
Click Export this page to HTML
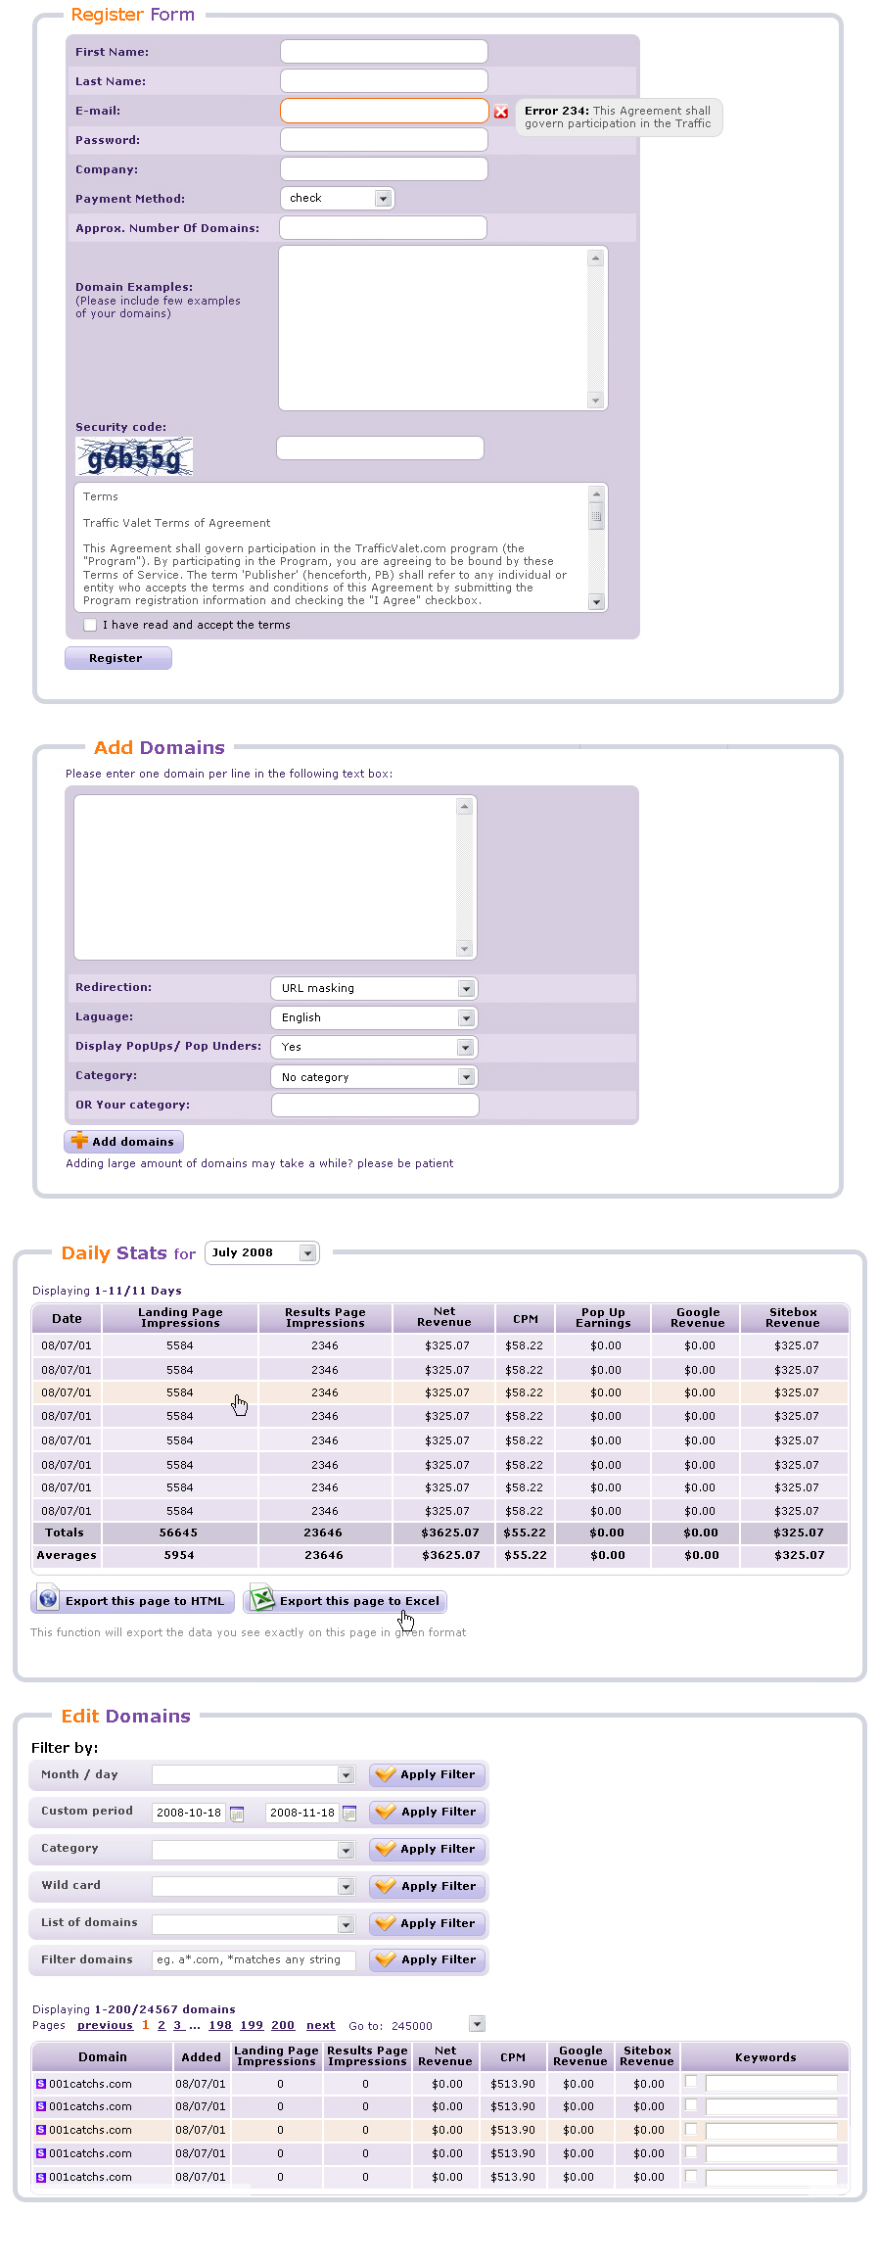point(133,1601)
